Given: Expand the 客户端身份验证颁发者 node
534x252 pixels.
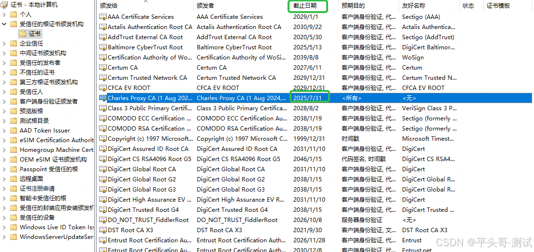Looking at the screenshot, I should click(4, 101).
